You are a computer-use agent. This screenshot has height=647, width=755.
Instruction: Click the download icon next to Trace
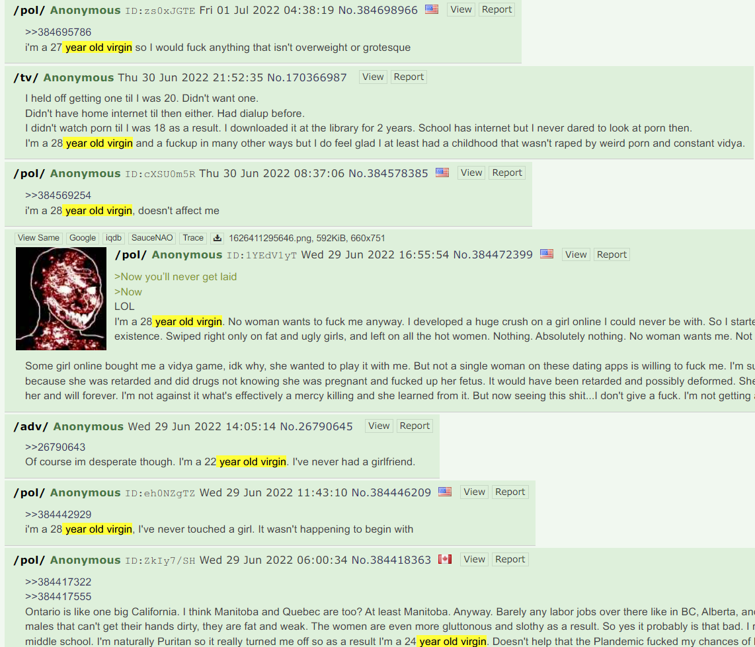point(217,238)
